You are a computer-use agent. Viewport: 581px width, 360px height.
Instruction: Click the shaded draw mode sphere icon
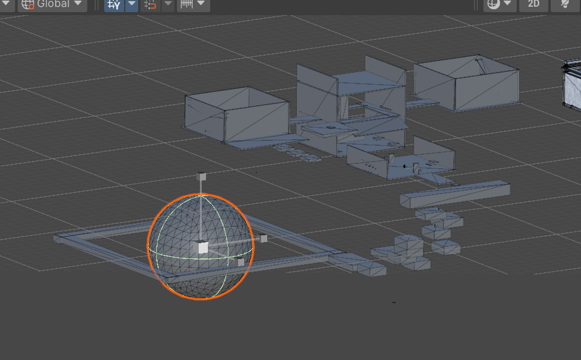494,4
